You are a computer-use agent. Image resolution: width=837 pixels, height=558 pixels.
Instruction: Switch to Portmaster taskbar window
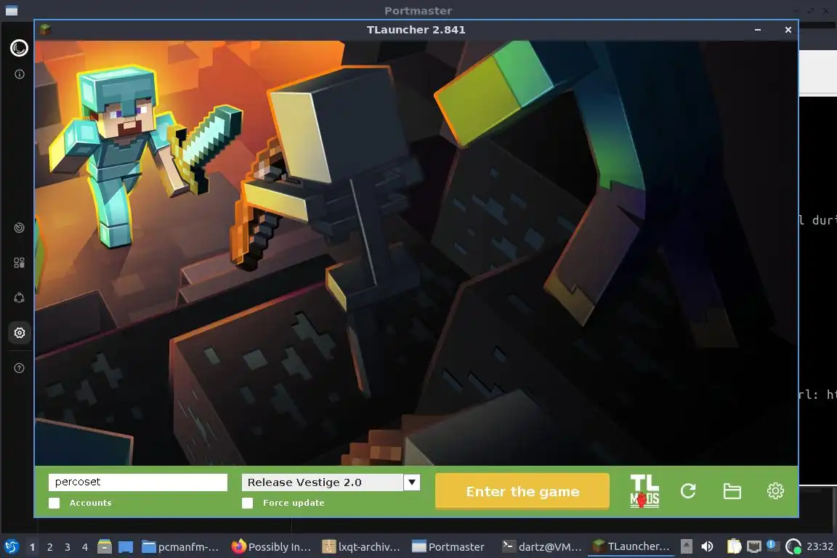[x=448, y=547]
